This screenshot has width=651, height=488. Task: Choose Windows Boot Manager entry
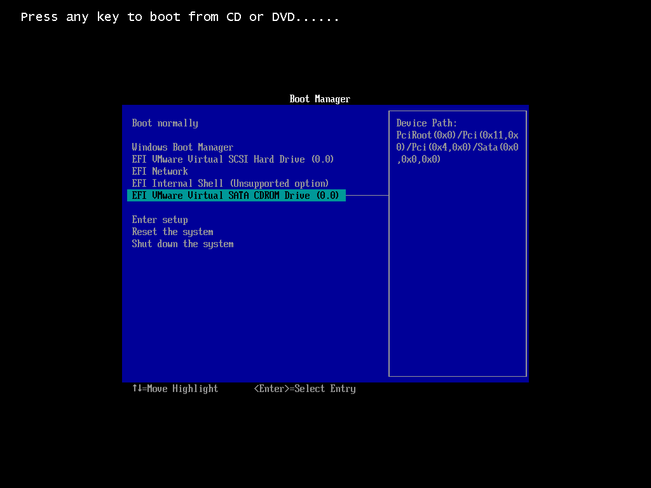tap(182, 147)
